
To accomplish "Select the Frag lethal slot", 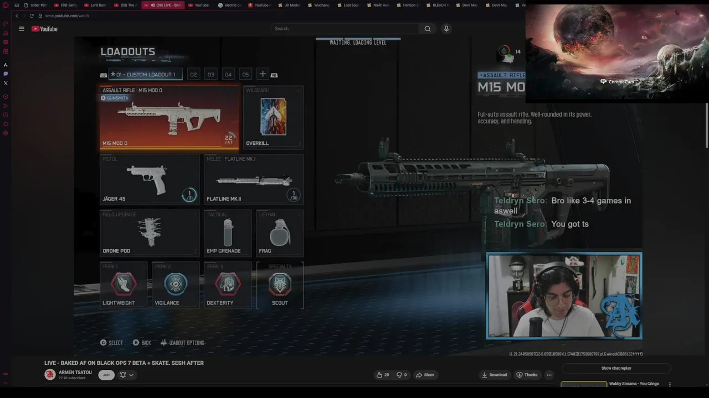I will (280, 233).
